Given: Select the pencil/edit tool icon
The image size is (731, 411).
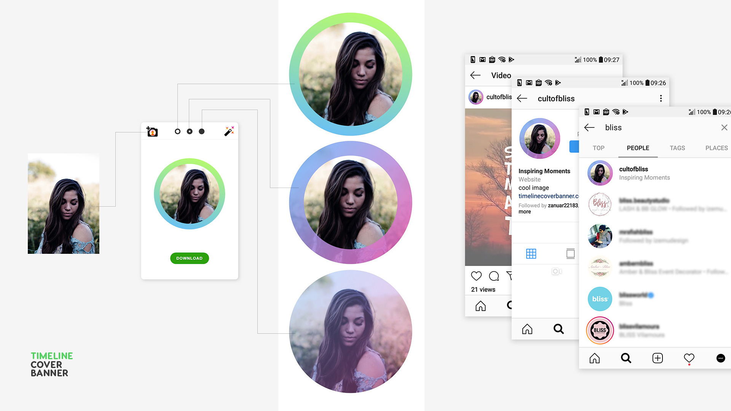Looking at the screenshot, I should pos(228,131).
